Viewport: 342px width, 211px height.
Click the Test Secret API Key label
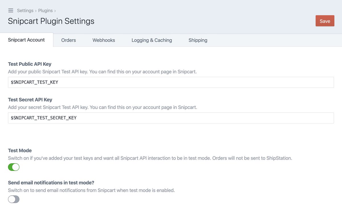pos(30,100)
